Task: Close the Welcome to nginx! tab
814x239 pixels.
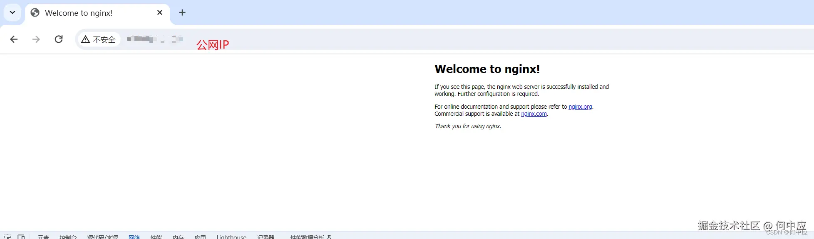Action: (160, 13)
